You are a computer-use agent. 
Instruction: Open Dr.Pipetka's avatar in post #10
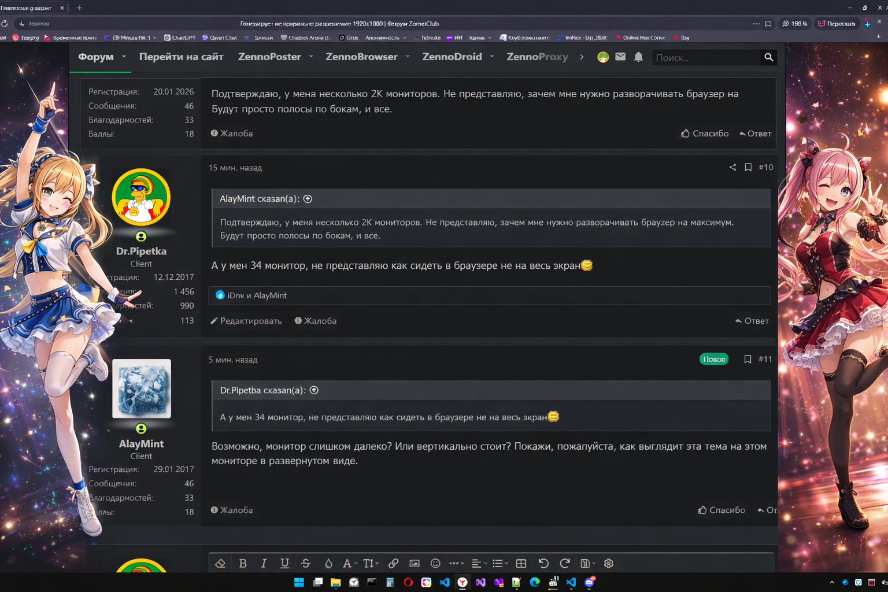pos(141,197)
